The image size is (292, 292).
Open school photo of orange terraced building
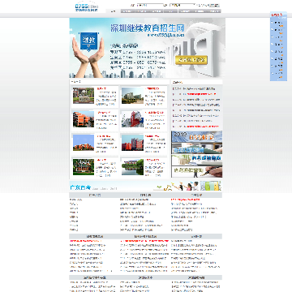click(84, 119)
